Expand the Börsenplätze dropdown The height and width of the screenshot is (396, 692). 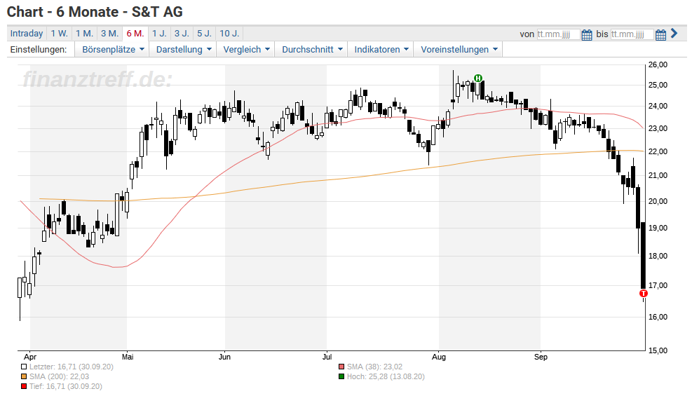click(113, 49)
